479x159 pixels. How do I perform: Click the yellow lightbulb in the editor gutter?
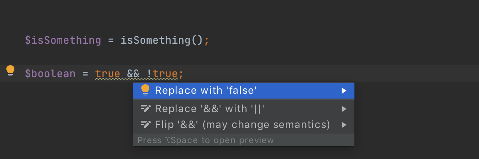pyautogui.click(x=10, y=71)
